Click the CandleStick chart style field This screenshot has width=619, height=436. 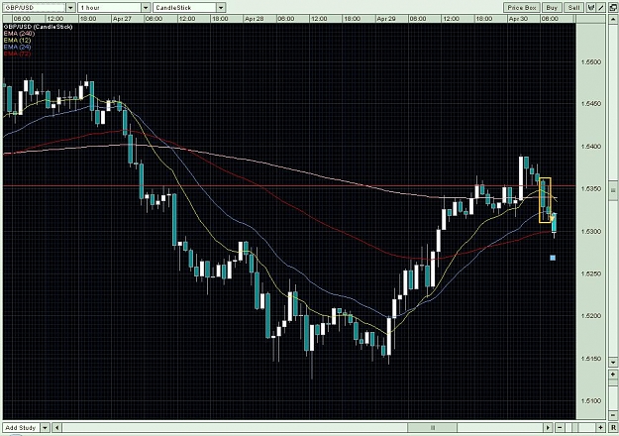pos(184,8)
